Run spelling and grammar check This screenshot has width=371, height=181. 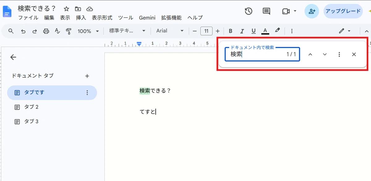pos(57,31)
